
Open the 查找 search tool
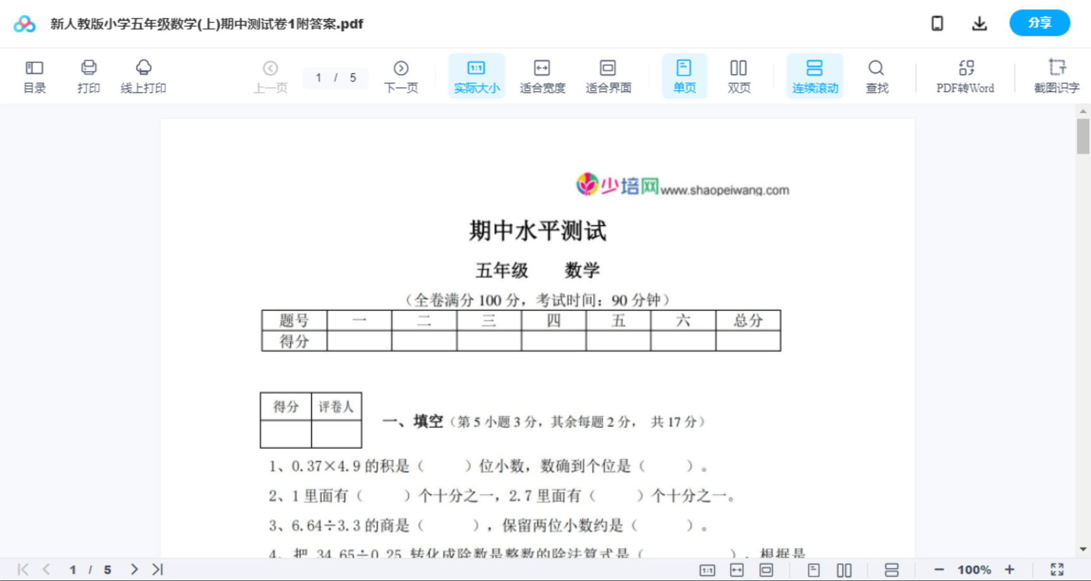coord(876,75)
